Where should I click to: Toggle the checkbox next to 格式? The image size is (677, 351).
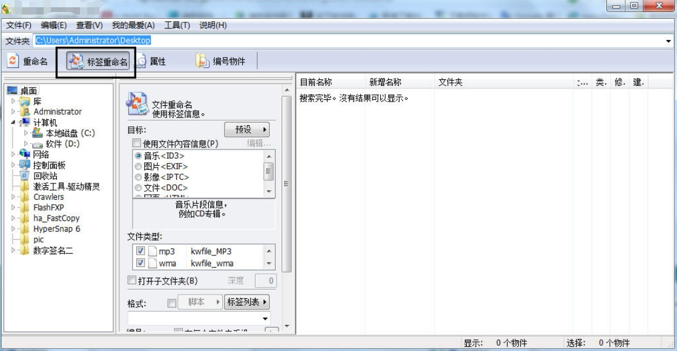(171, 303)
